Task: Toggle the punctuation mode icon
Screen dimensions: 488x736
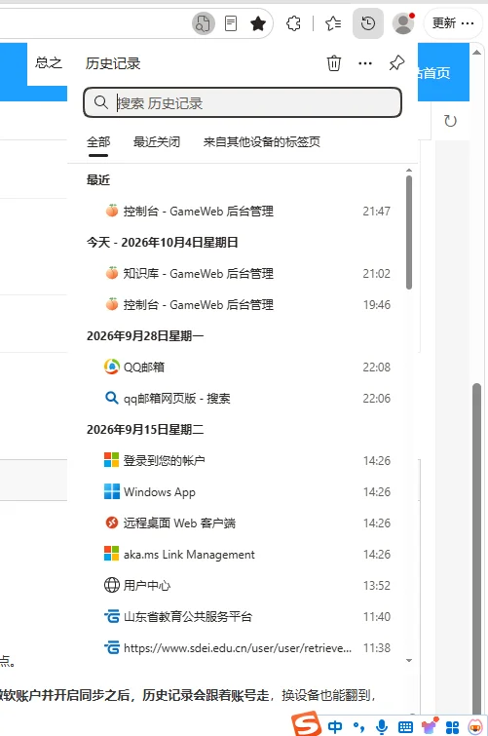Action: click(358, 727)
